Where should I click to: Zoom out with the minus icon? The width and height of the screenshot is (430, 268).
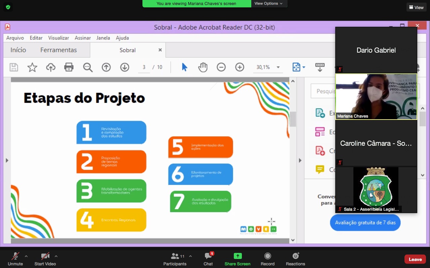coord(221,67)
